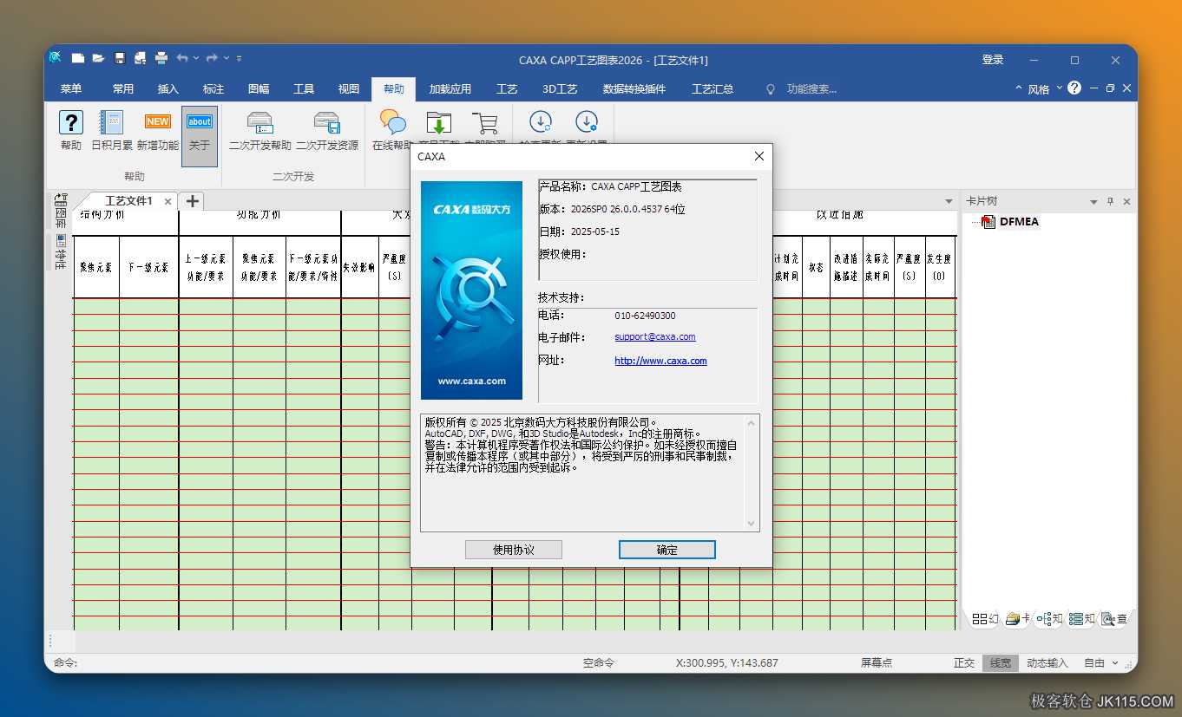This screenshot has width=1182, height=717.
Task: Open 二次开发资源 icon
Action: click(327, 122)
